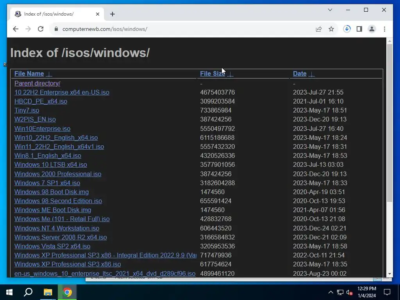
Task: Sort by File Name header
Action: coord(29,74)
